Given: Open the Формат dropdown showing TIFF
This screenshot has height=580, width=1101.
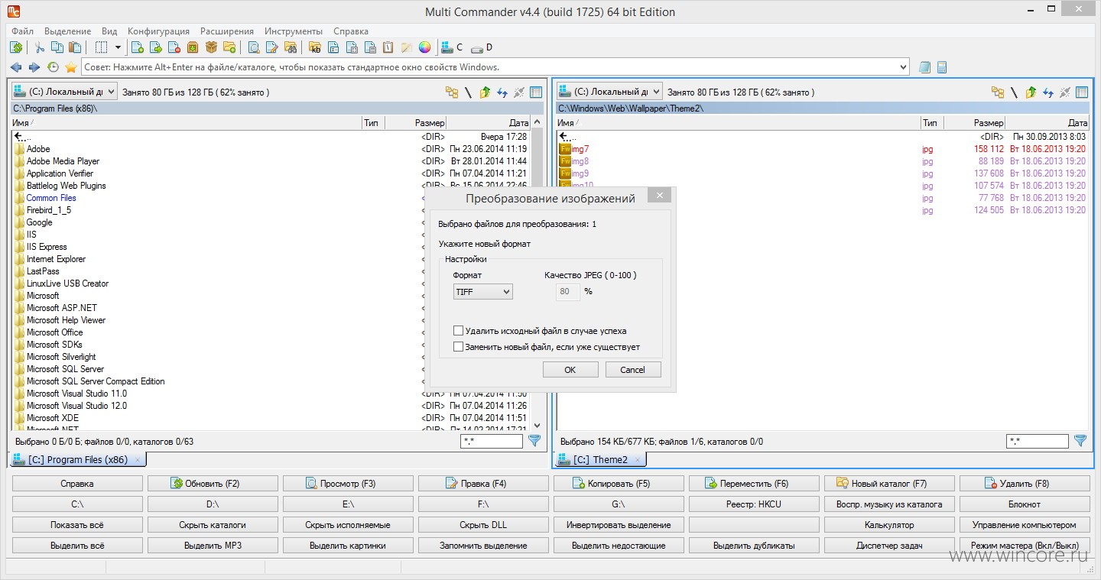Looking at the screenshot, I should (x=483, y=291).
